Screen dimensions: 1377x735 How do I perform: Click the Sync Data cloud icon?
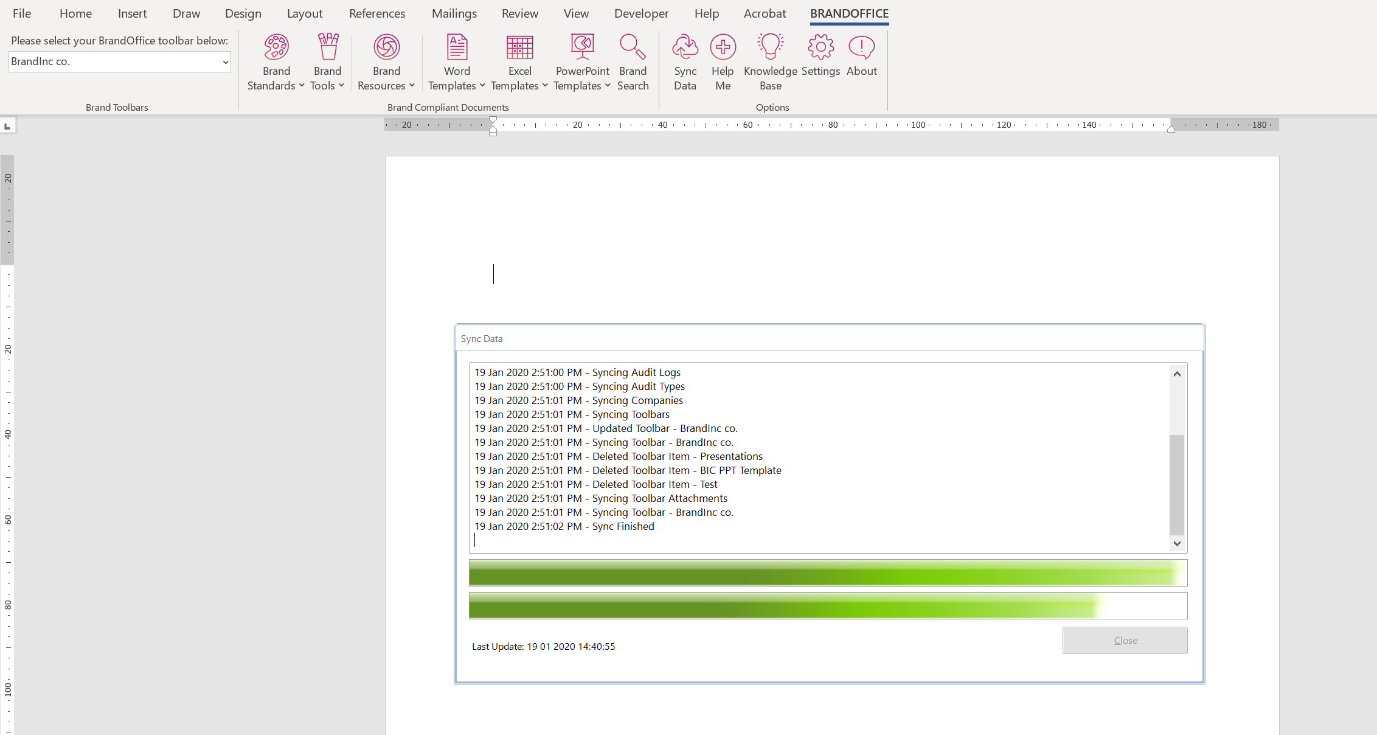[x=685, y=47]
